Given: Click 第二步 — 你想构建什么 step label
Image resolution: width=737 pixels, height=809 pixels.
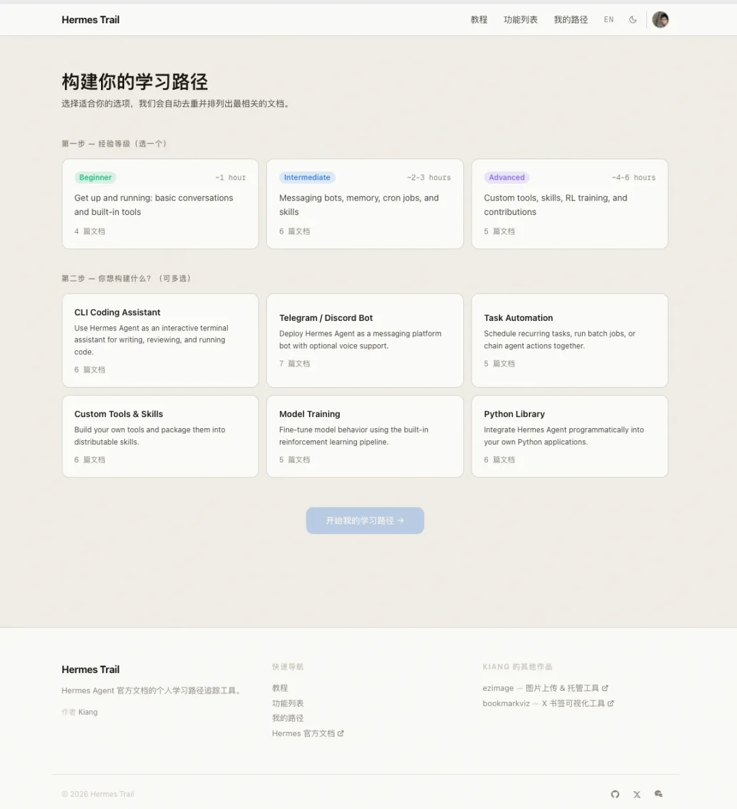Looking at the screenshot, I should click(126, 279).
